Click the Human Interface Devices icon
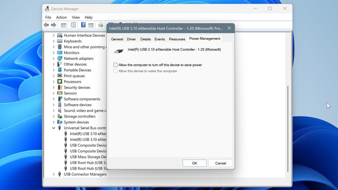338x190 pixels. tap(60, 35)
